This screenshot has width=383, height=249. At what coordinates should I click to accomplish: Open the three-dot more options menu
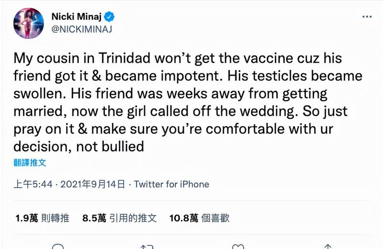click(366, 17)
